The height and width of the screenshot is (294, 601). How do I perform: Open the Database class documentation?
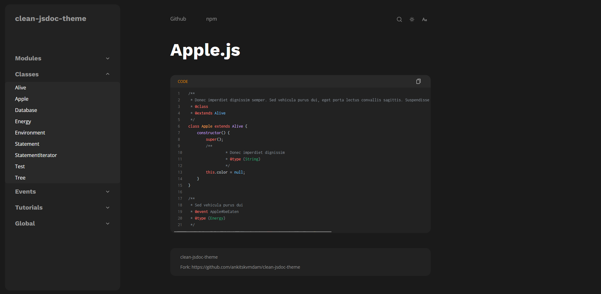[26, 110]
